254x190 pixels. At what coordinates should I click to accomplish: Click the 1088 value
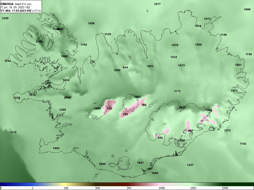click(247, 9)
